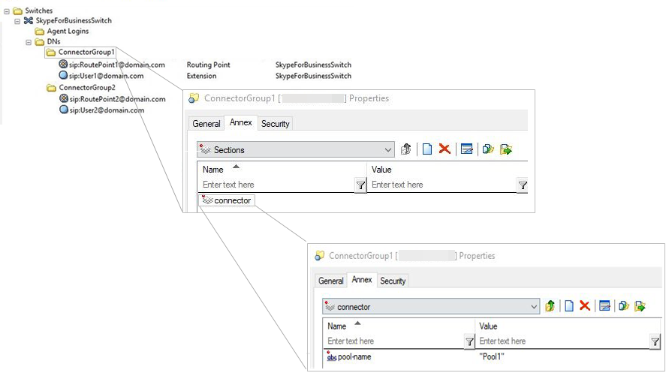Click the New document icon beside Sections dropdown
Image resolution: width=672 pixels, height=388 pixels.
426,149
